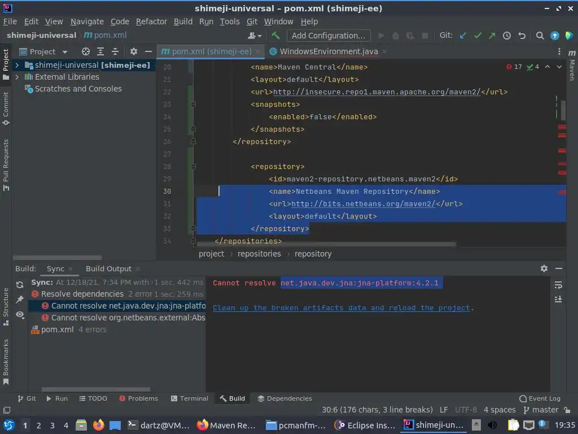The image size is (578, 434).
Task: Open the LF line separator selector
Action: 444,410
